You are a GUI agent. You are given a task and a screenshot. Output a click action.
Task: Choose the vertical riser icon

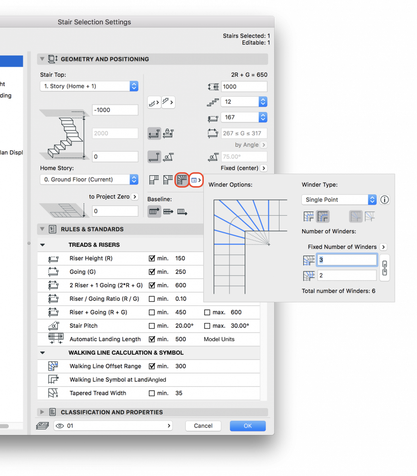[154, 157]
